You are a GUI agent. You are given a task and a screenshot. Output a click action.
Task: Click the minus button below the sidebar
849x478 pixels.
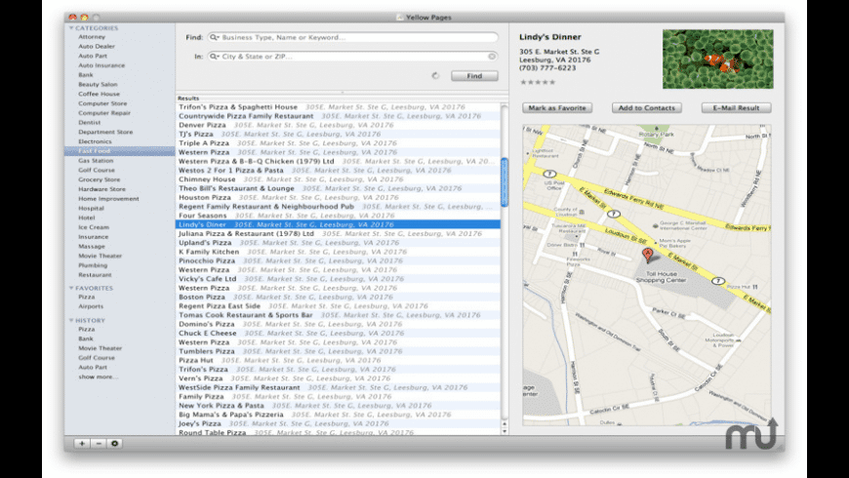99,443
